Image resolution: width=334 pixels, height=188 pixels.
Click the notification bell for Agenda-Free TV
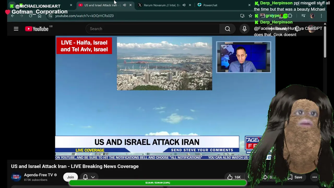pyautogui.click(x=85, y=177)
